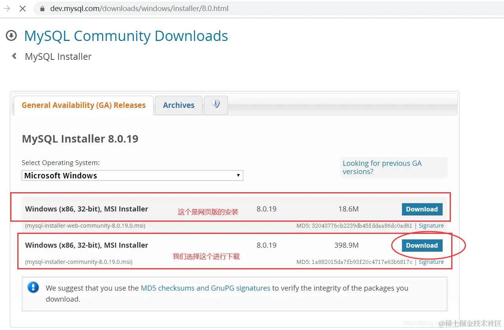The height and width of the screenshot is (330, 504).
Task: Open MySQL Community Downloads heading link
Action: (126, 36)
